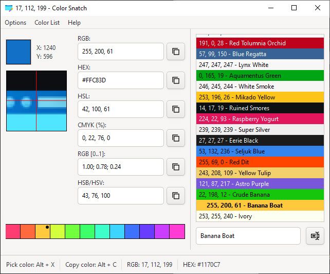This screenshot has width=330, height=274.
Task: Select Banana Boat in color list
Action: tap(260, 205)
